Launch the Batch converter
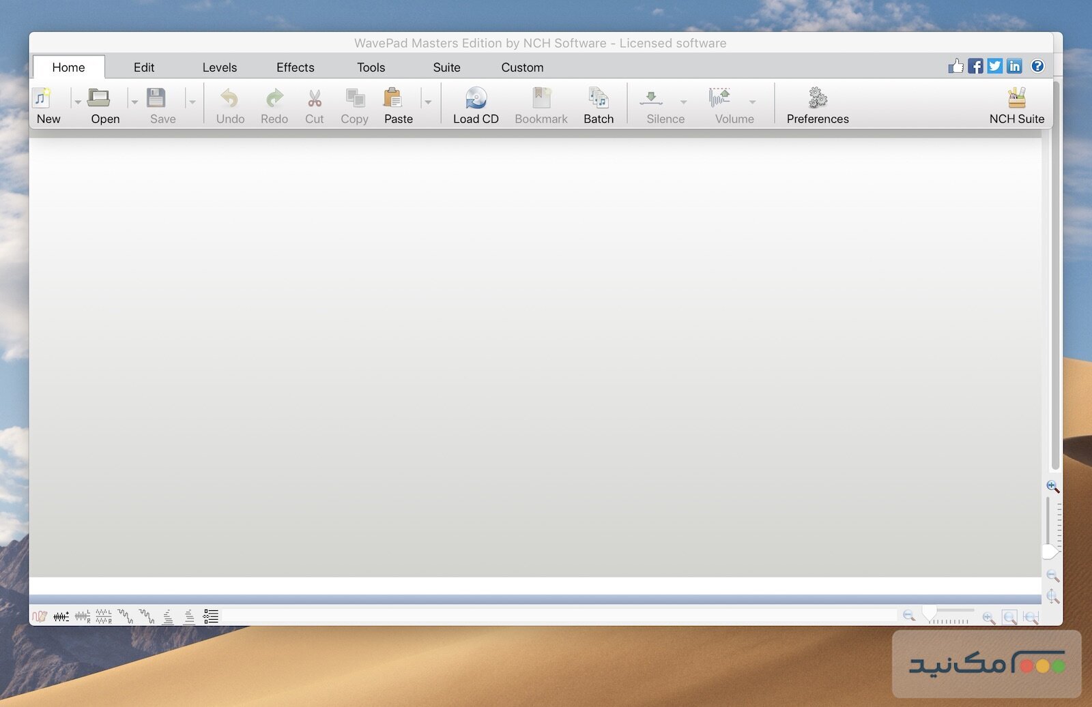 (x=598, y=100)
